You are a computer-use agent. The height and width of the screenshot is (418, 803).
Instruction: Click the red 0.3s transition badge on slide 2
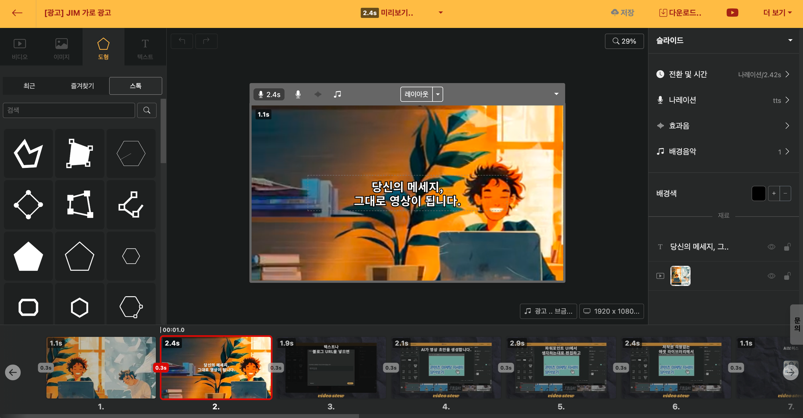[161, 368]
